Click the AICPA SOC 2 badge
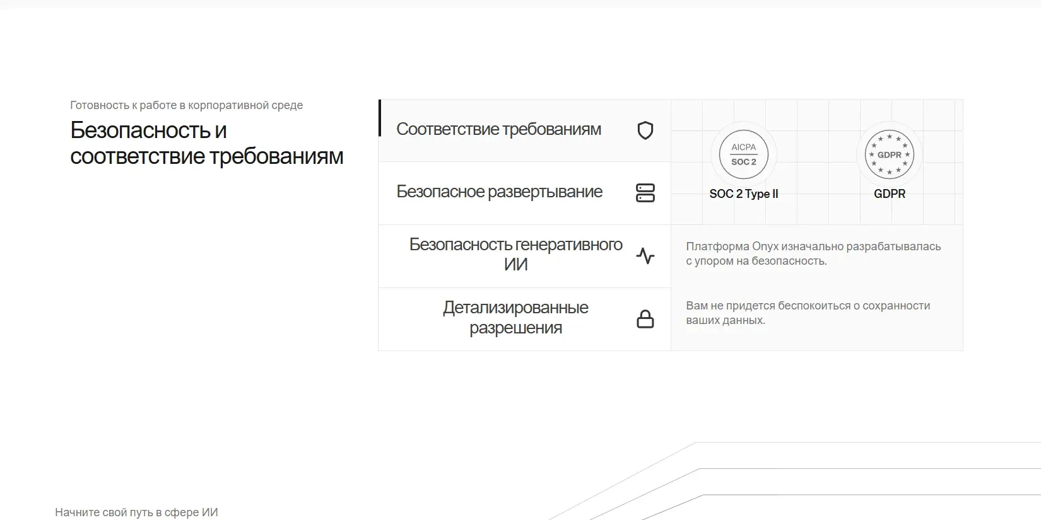This screenshot has width=1041, height=520. [x=744, y=154]
